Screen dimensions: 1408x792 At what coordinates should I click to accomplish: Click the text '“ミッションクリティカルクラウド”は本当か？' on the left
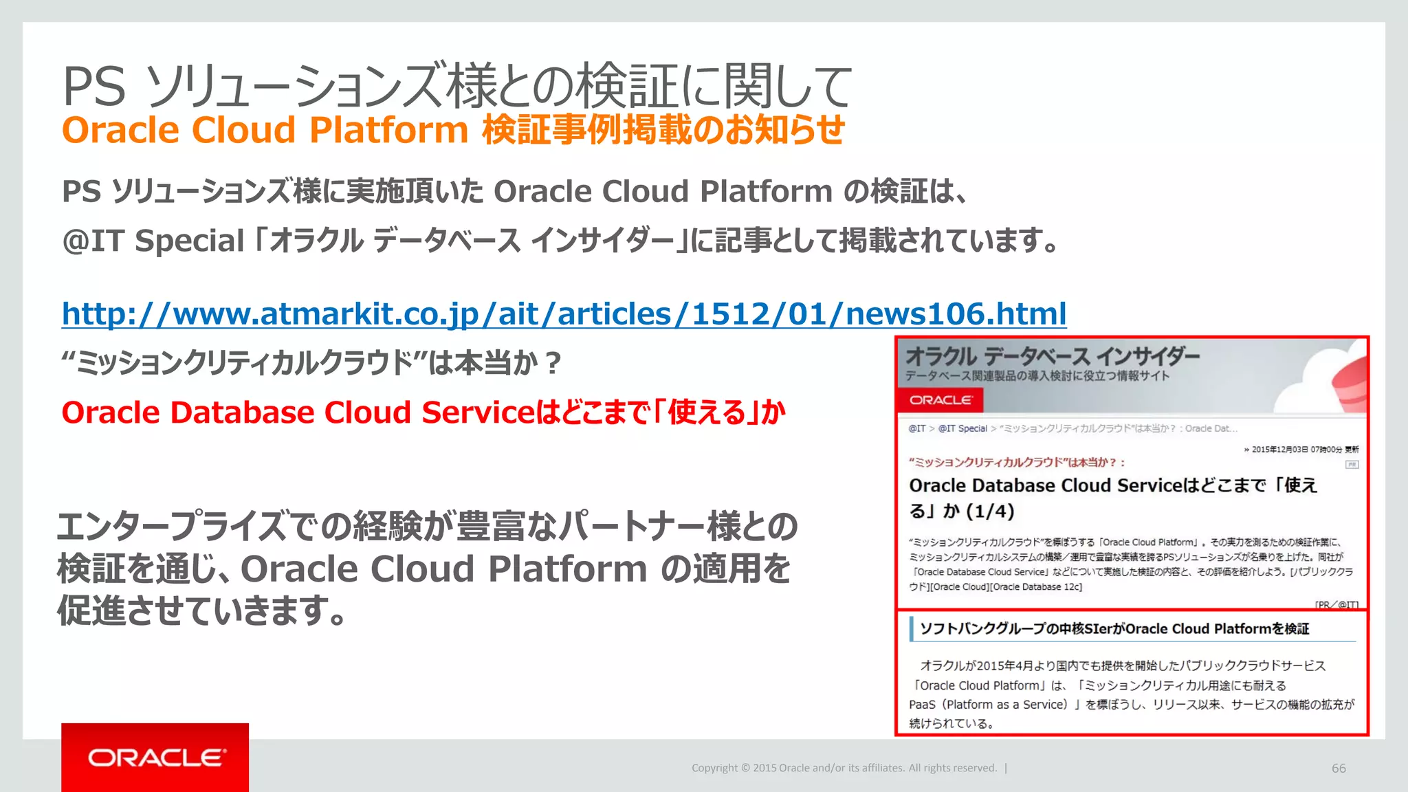[x=312, y=363]
